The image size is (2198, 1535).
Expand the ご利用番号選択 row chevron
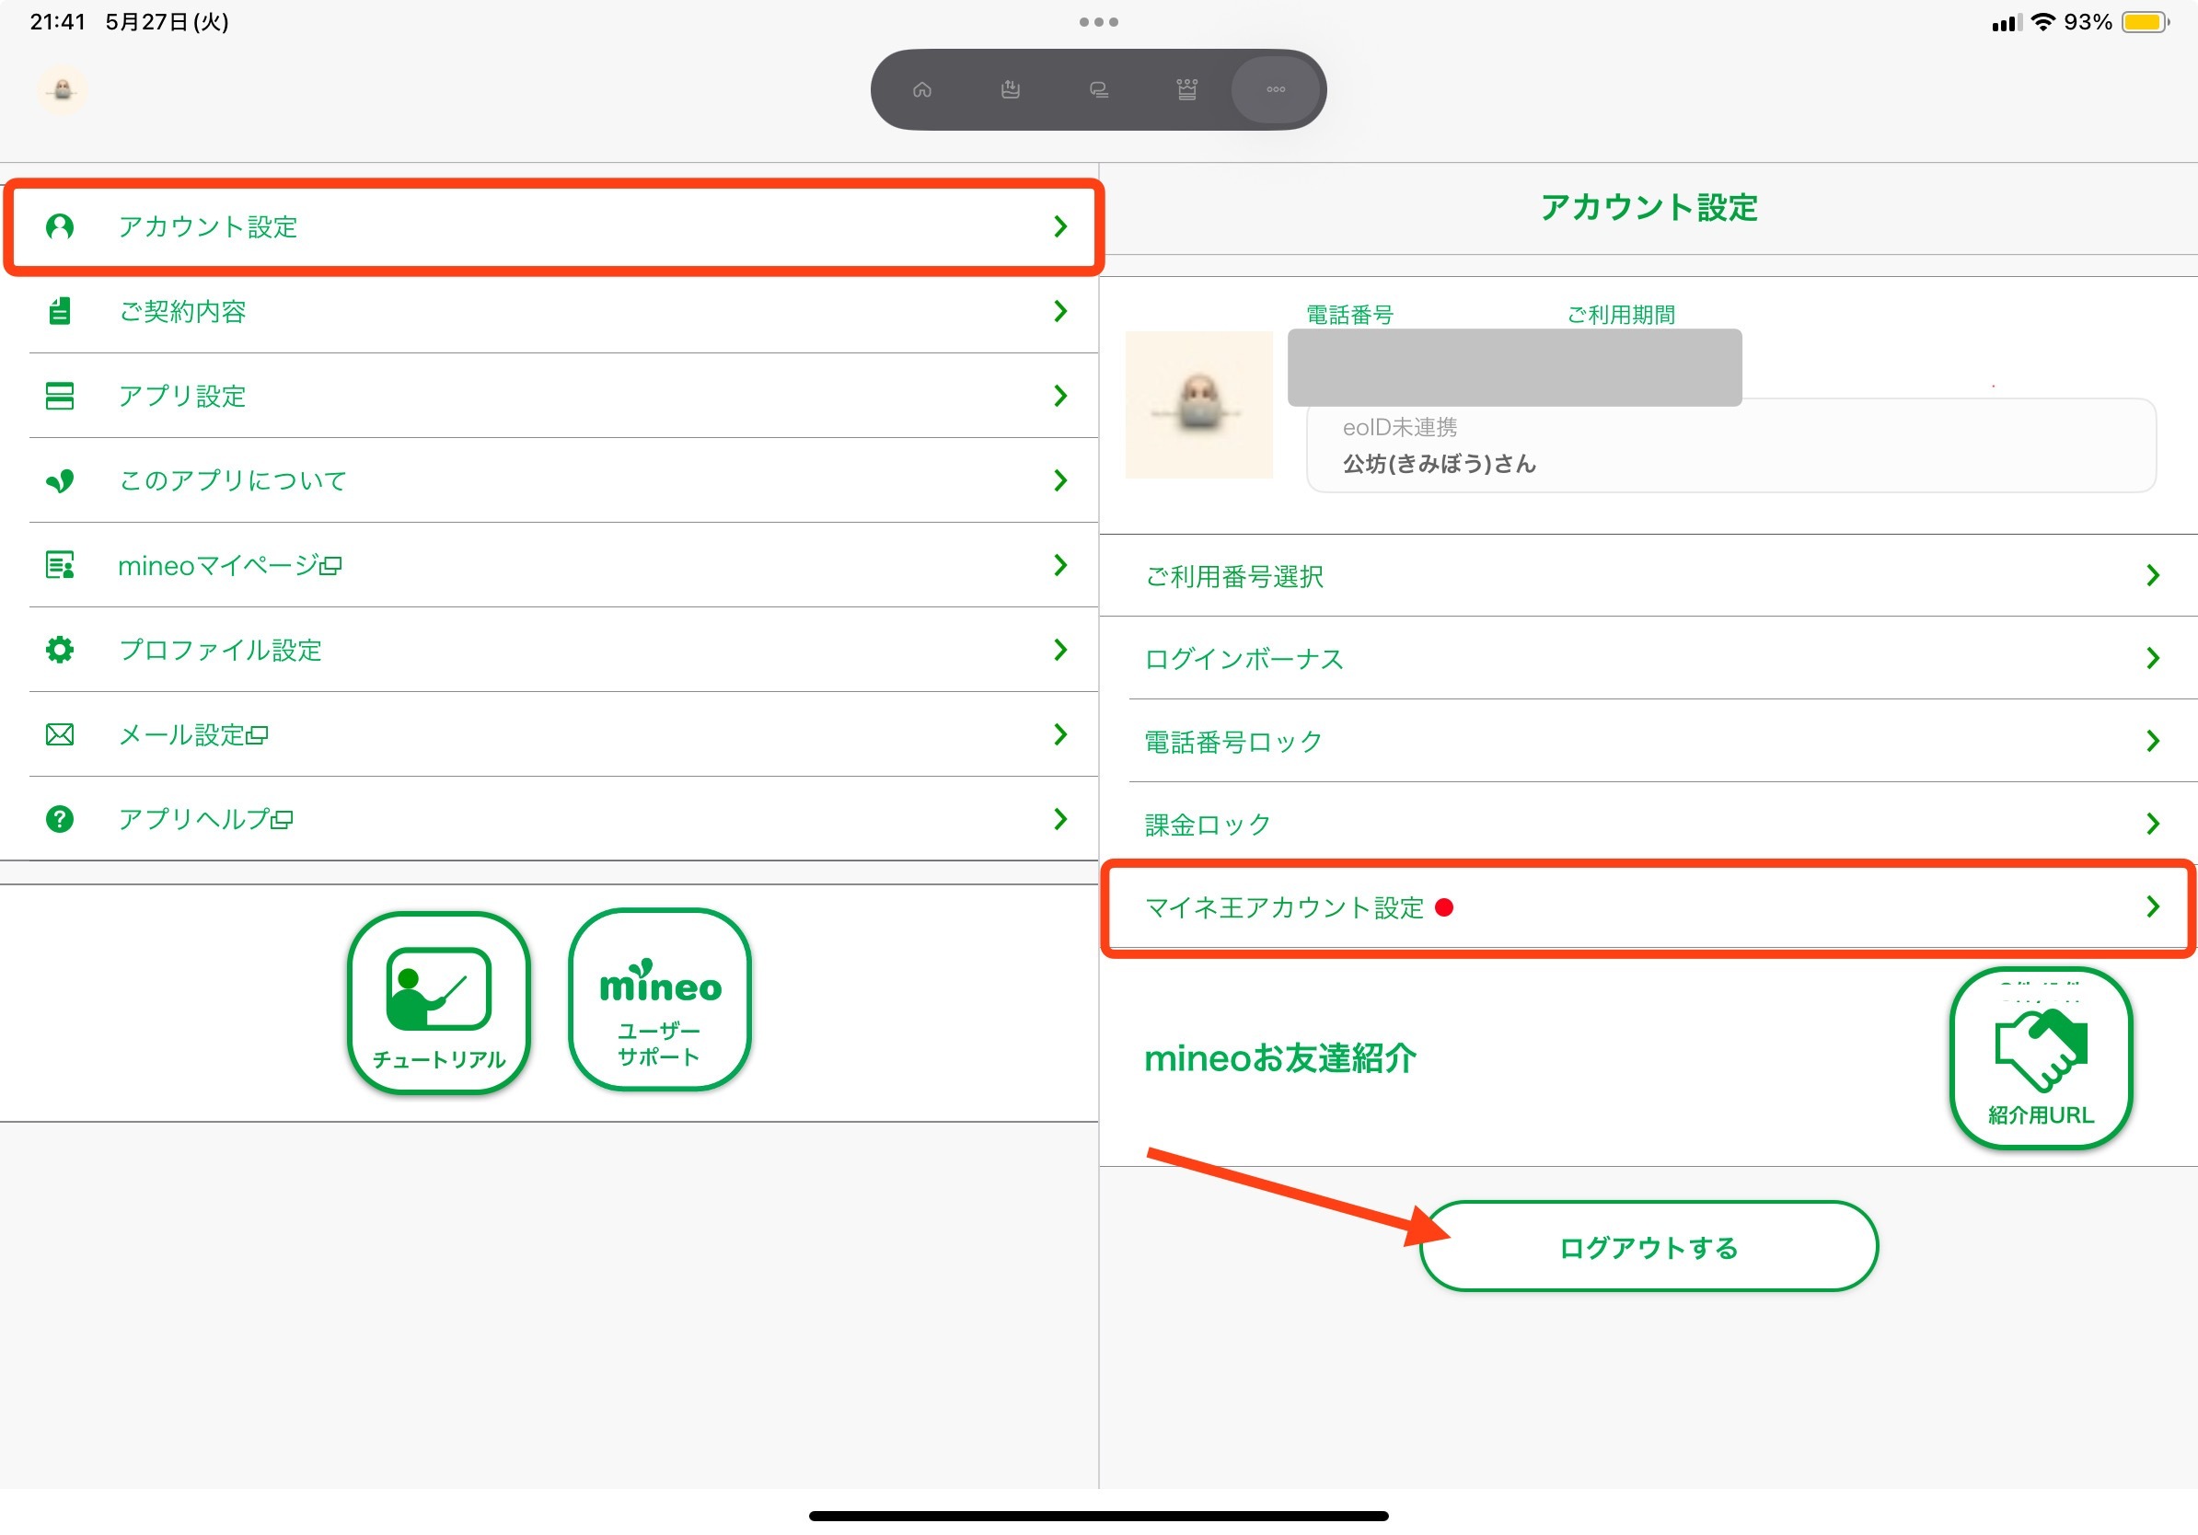pyautogui.click(x=2152, y=575)
